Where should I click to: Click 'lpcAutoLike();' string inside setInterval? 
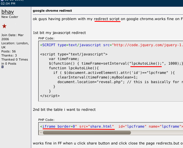coord(146,64)
